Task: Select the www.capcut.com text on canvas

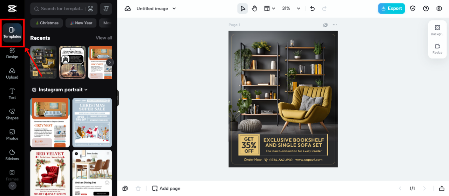Action: pos(309,159)
